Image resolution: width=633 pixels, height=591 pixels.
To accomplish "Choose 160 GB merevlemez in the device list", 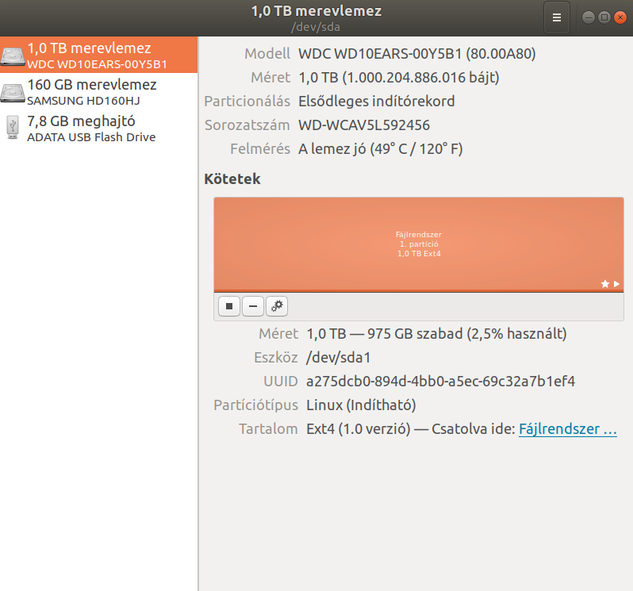I will (99, 92).
